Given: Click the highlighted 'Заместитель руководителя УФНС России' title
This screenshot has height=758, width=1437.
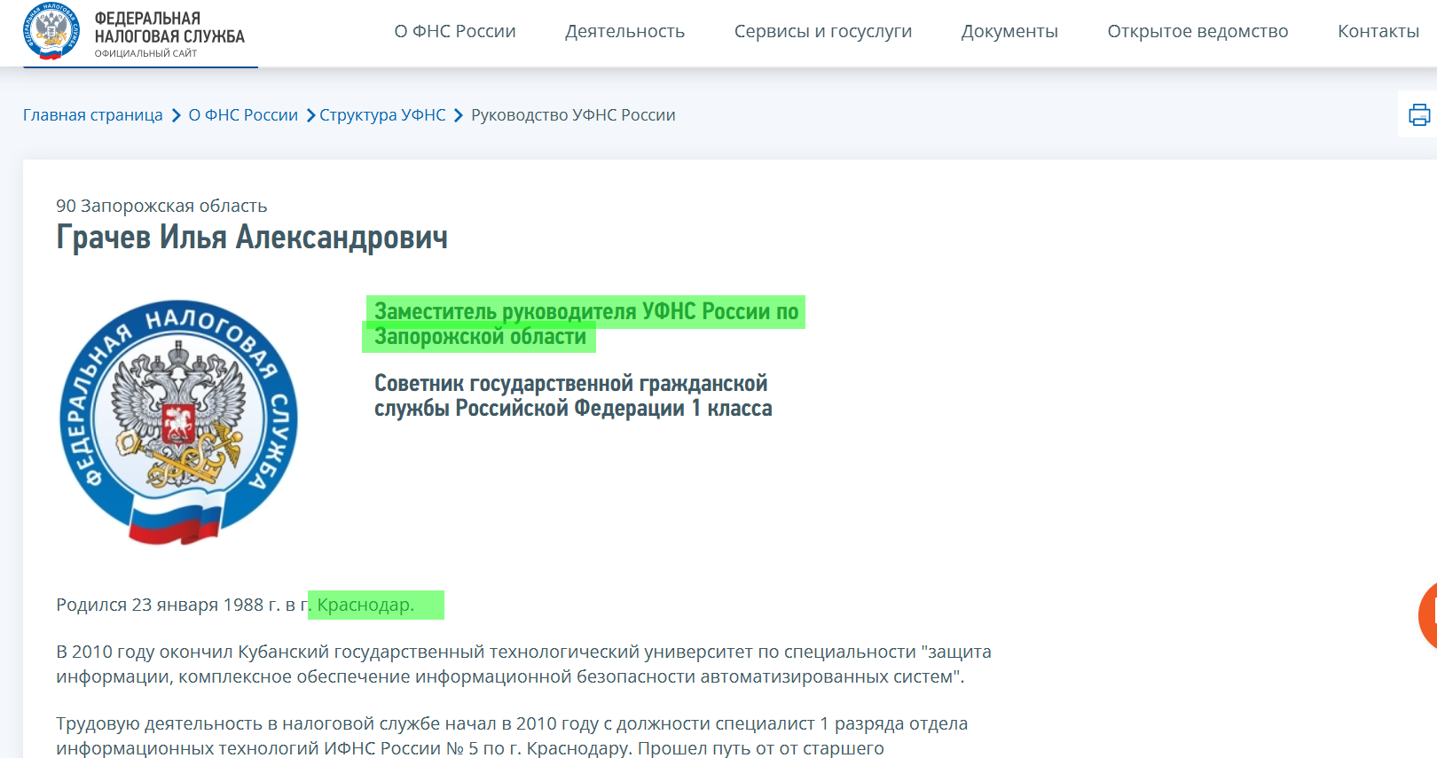Looking at the screenshot, I should tap(586, 324).
